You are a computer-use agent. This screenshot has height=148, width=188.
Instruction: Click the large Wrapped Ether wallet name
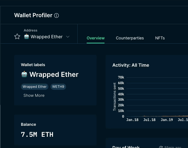54,75
